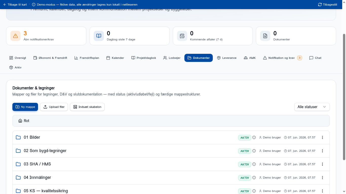Open the Arkiv tab

point(15,67)
